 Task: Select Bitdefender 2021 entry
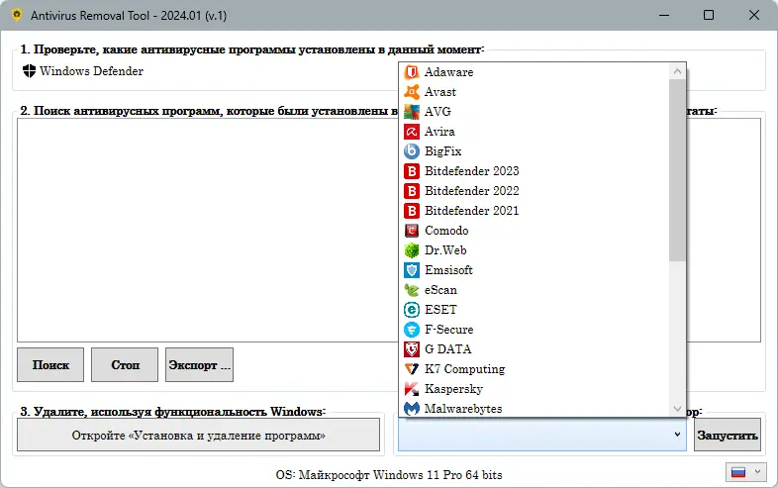pos(534,211)
